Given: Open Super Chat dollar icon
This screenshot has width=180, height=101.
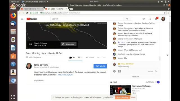Looking at the screenshot, I should [x=119, y=71].
